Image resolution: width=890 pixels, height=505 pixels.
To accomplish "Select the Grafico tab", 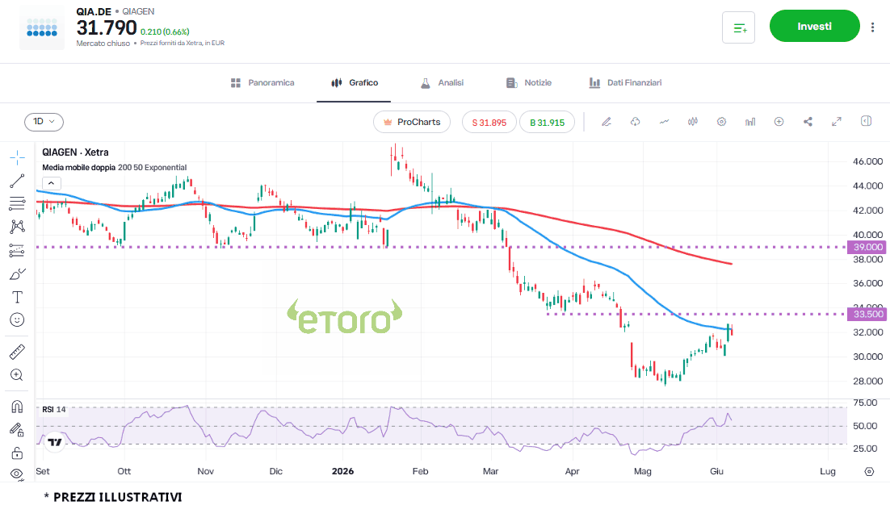I will tap(355, 83).
